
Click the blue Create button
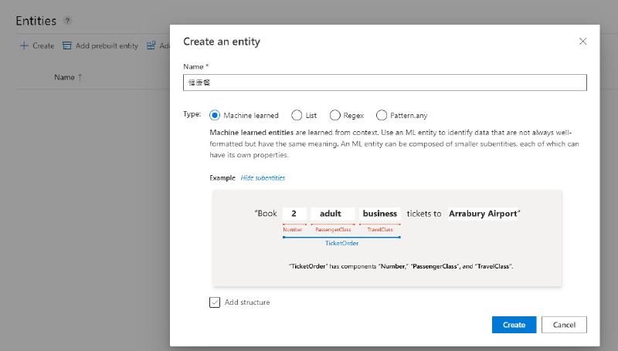[x=514, y=325]
